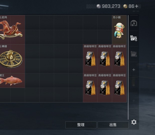The height and width of the screenshot is (135, 155).
Task: Click the 整理 organize button
Action: tap(81, 125)
